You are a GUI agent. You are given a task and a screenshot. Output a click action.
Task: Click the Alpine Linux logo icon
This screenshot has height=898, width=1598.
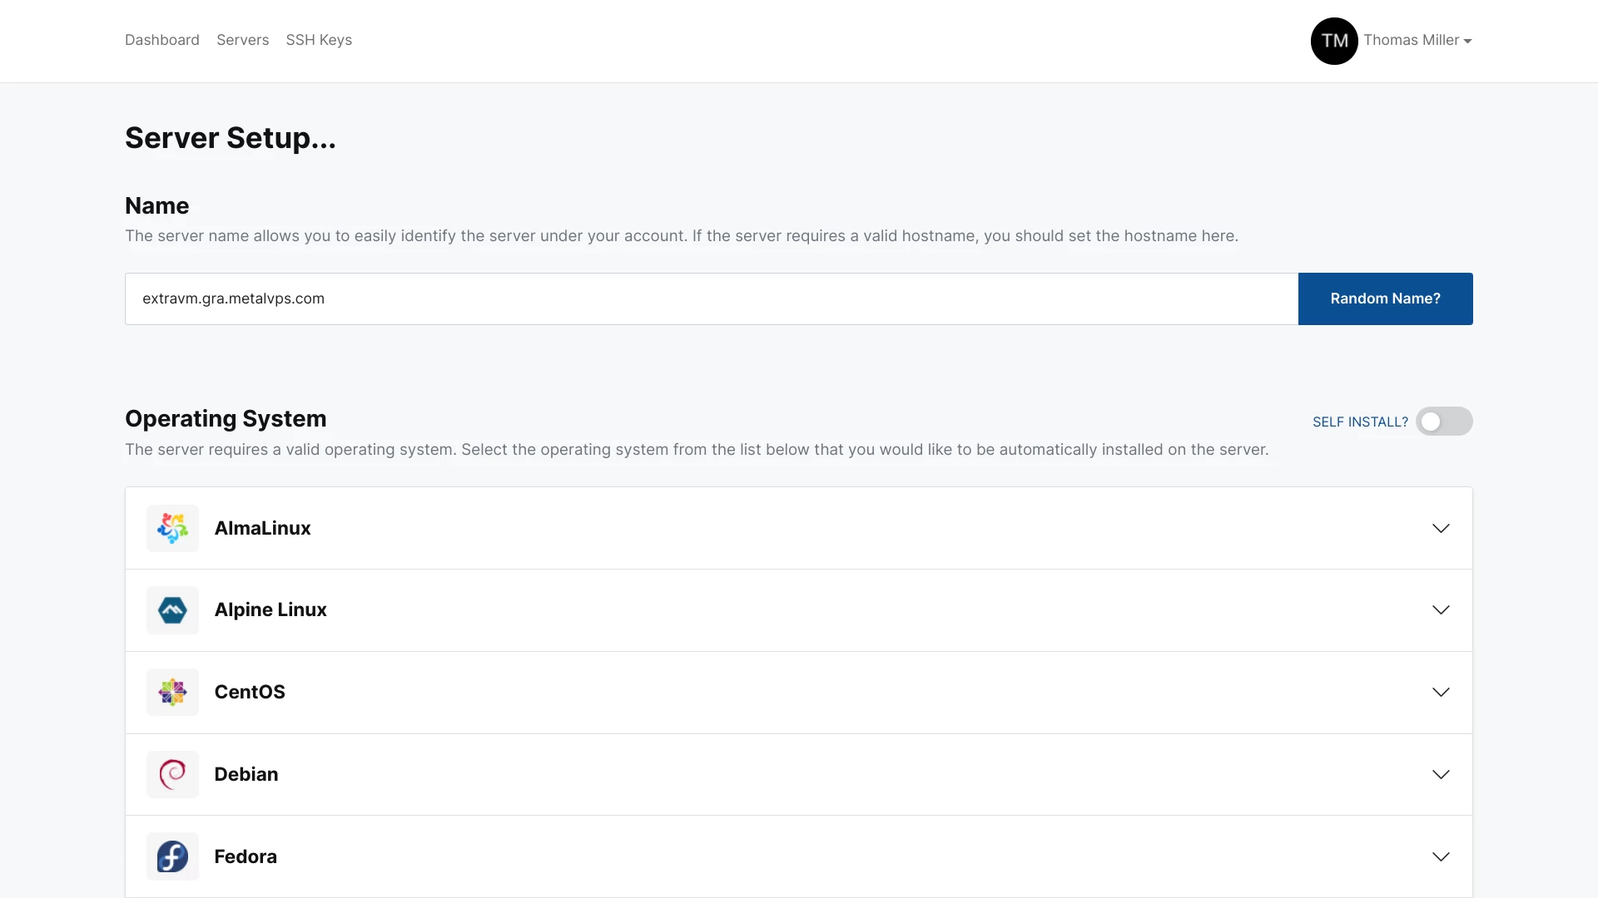click(x=172, y=610)
